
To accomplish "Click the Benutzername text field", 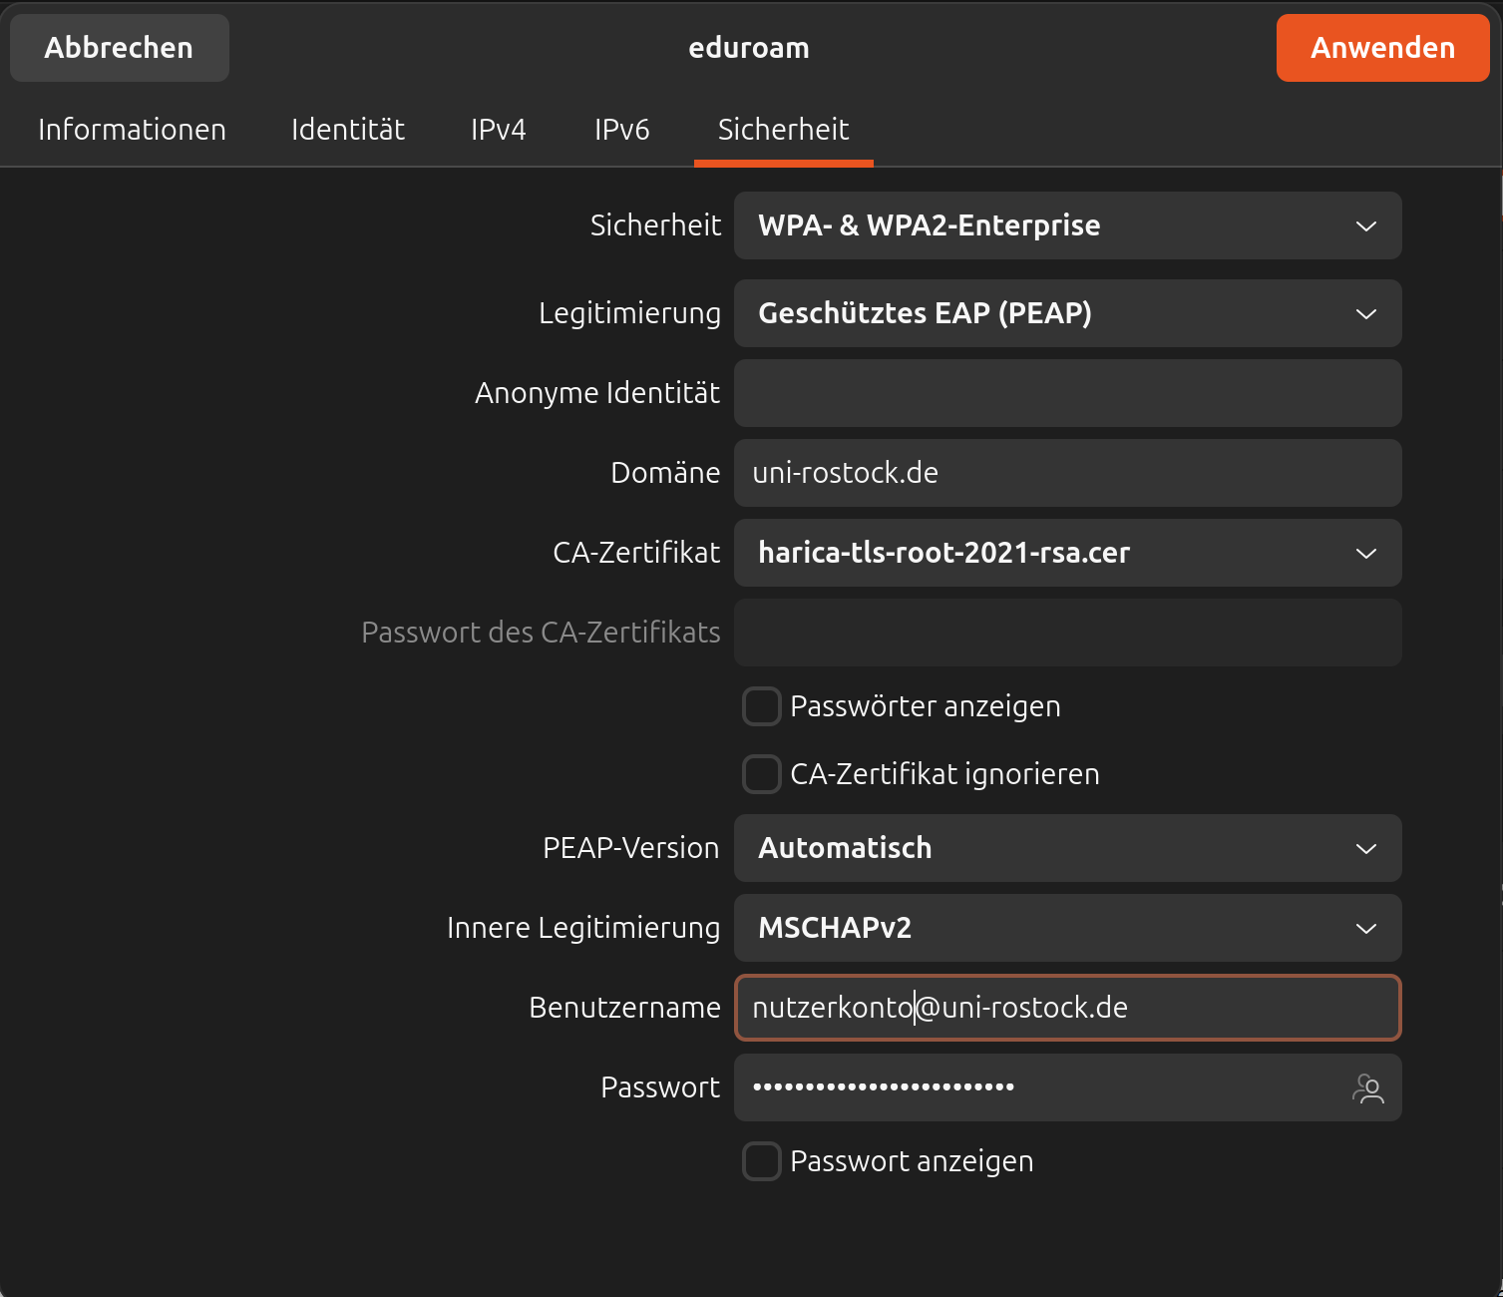I will coord(1067,1008).
